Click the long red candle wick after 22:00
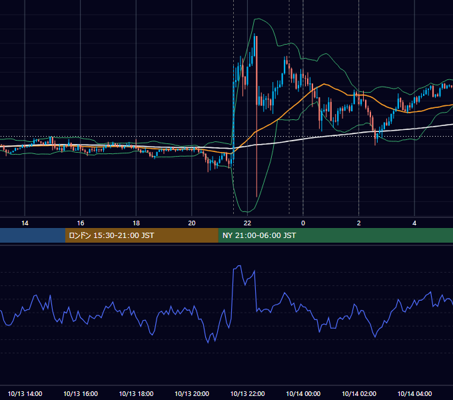 click(x=256, y=150)
